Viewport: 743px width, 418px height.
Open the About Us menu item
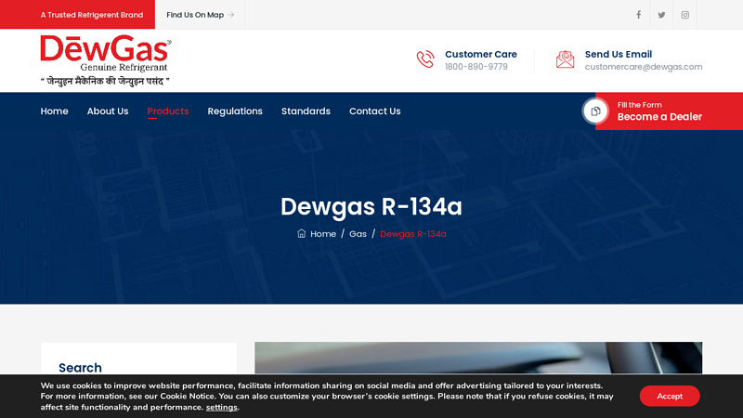click(108, 111)
